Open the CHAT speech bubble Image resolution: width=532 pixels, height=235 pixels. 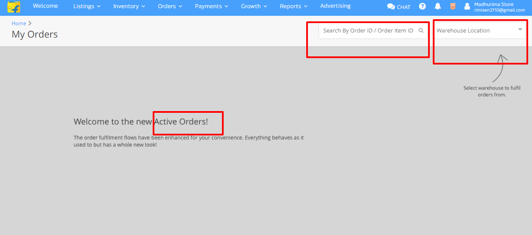pos(399,7)
